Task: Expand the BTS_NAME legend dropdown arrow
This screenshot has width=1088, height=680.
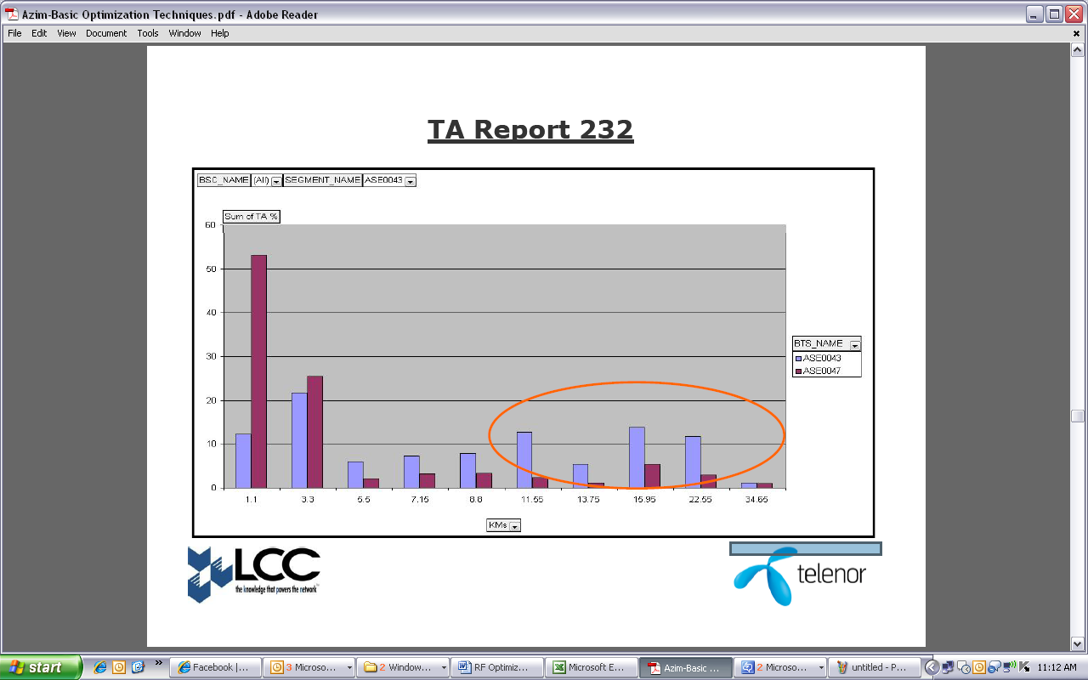Action: click(855, 344)
